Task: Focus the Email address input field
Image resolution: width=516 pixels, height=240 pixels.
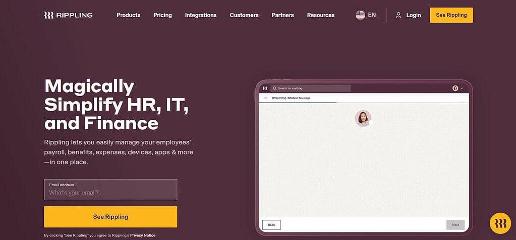Action: click(110, 190)
